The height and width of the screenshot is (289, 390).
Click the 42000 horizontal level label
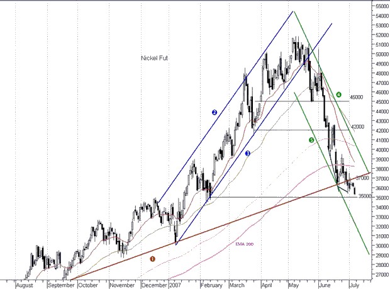[x=357, y=127]
